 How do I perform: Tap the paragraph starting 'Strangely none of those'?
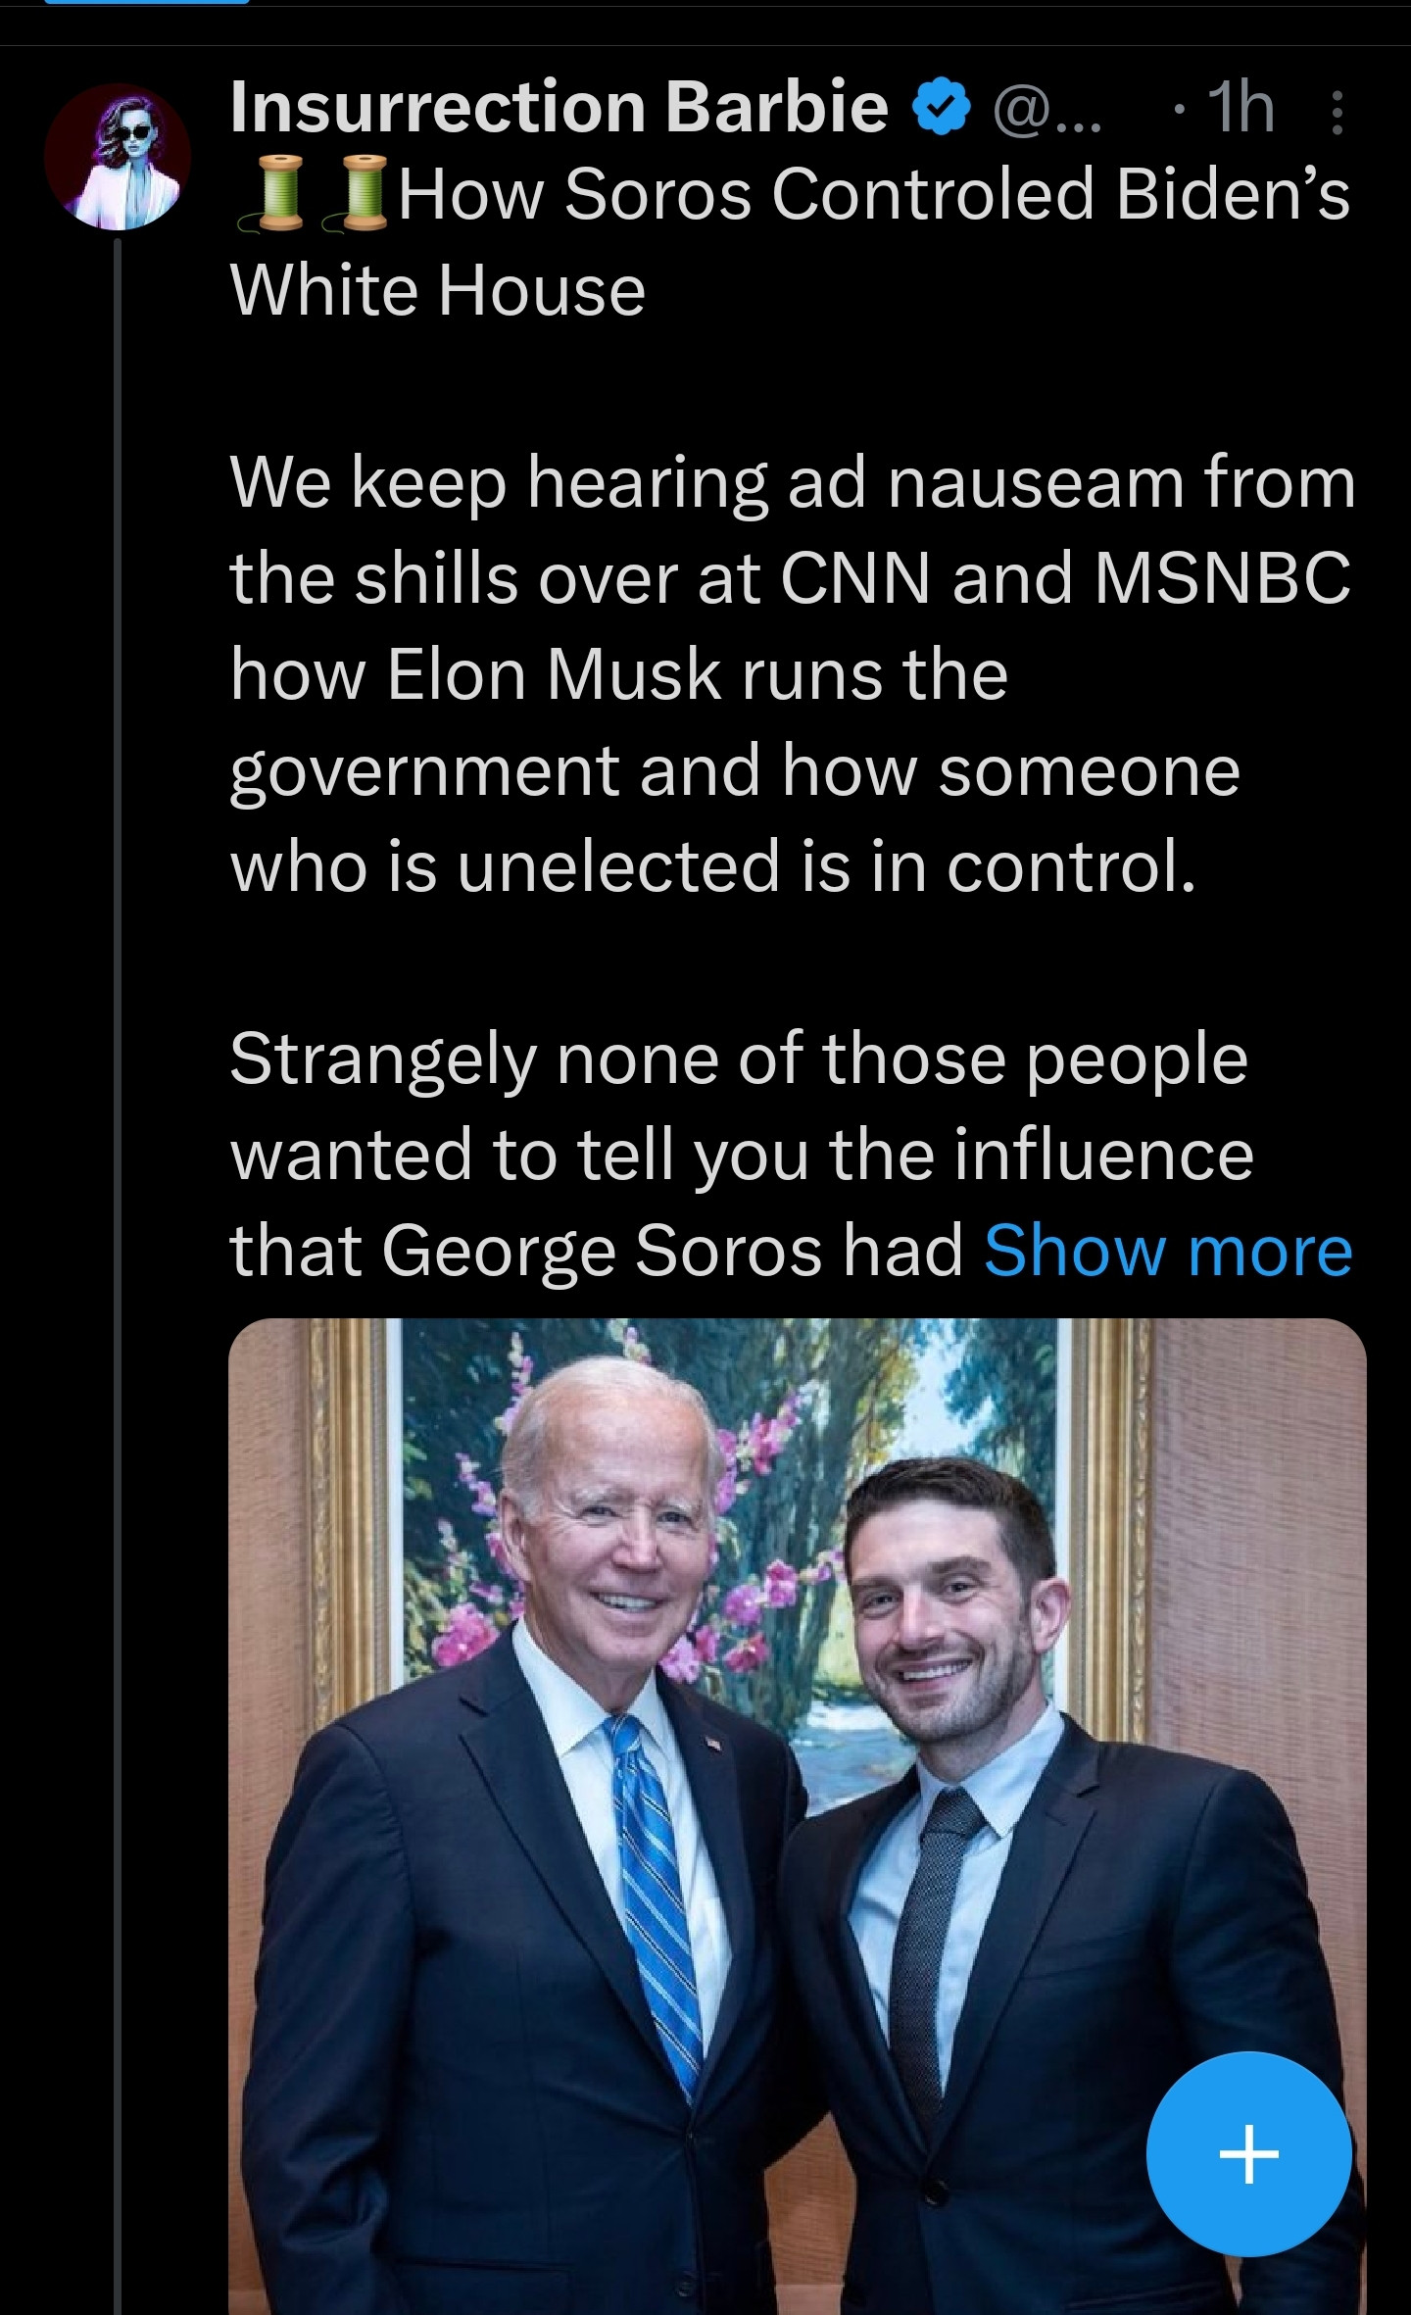coord(792,1155)
